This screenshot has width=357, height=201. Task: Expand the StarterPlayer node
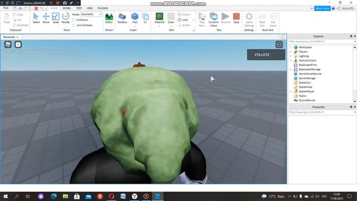click(x=291, y=92)
